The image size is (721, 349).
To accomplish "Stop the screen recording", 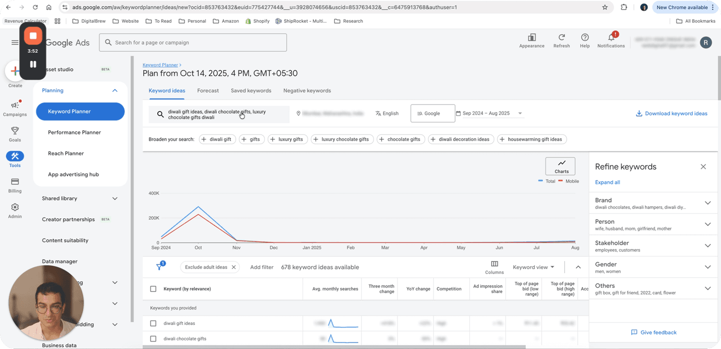I will pyautogui.click(x=33, y=35).
